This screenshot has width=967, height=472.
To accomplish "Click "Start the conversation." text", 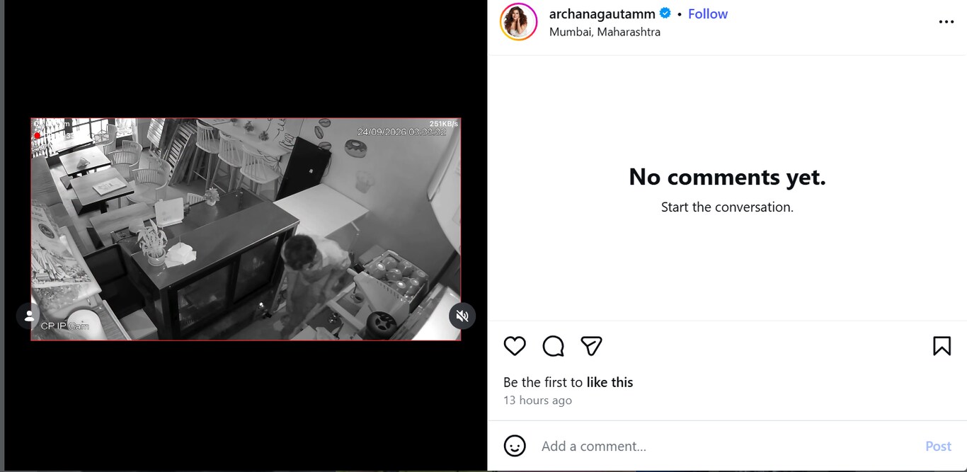I will (x=727, y=207).
